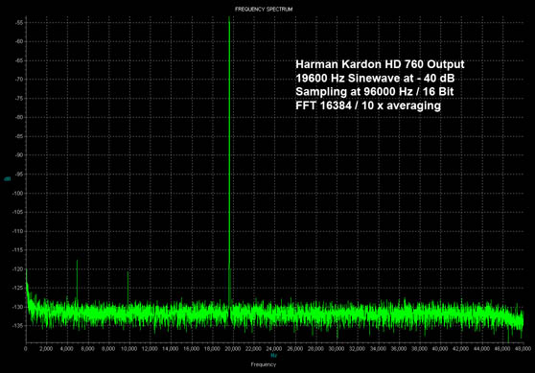Viewport: 535px width, 373px height.
Task: Click the -100 y-axis tick label
Action: [x=18, y=193]
